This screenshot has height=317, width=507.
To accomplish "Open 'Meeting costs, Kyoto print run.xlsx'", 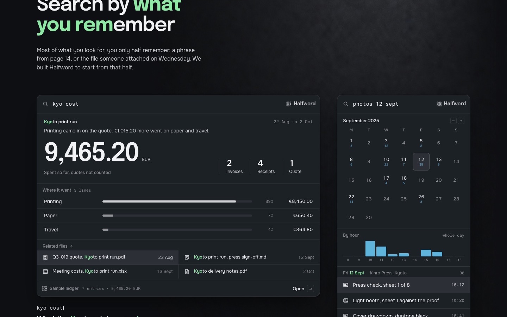I will pyautogui.click(x=108, y=272).
